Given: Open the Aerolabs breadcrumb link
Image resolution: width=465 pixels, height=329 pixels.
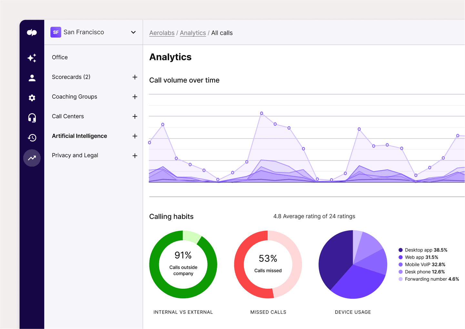Looking at the screenshot, I should point(162,33).
